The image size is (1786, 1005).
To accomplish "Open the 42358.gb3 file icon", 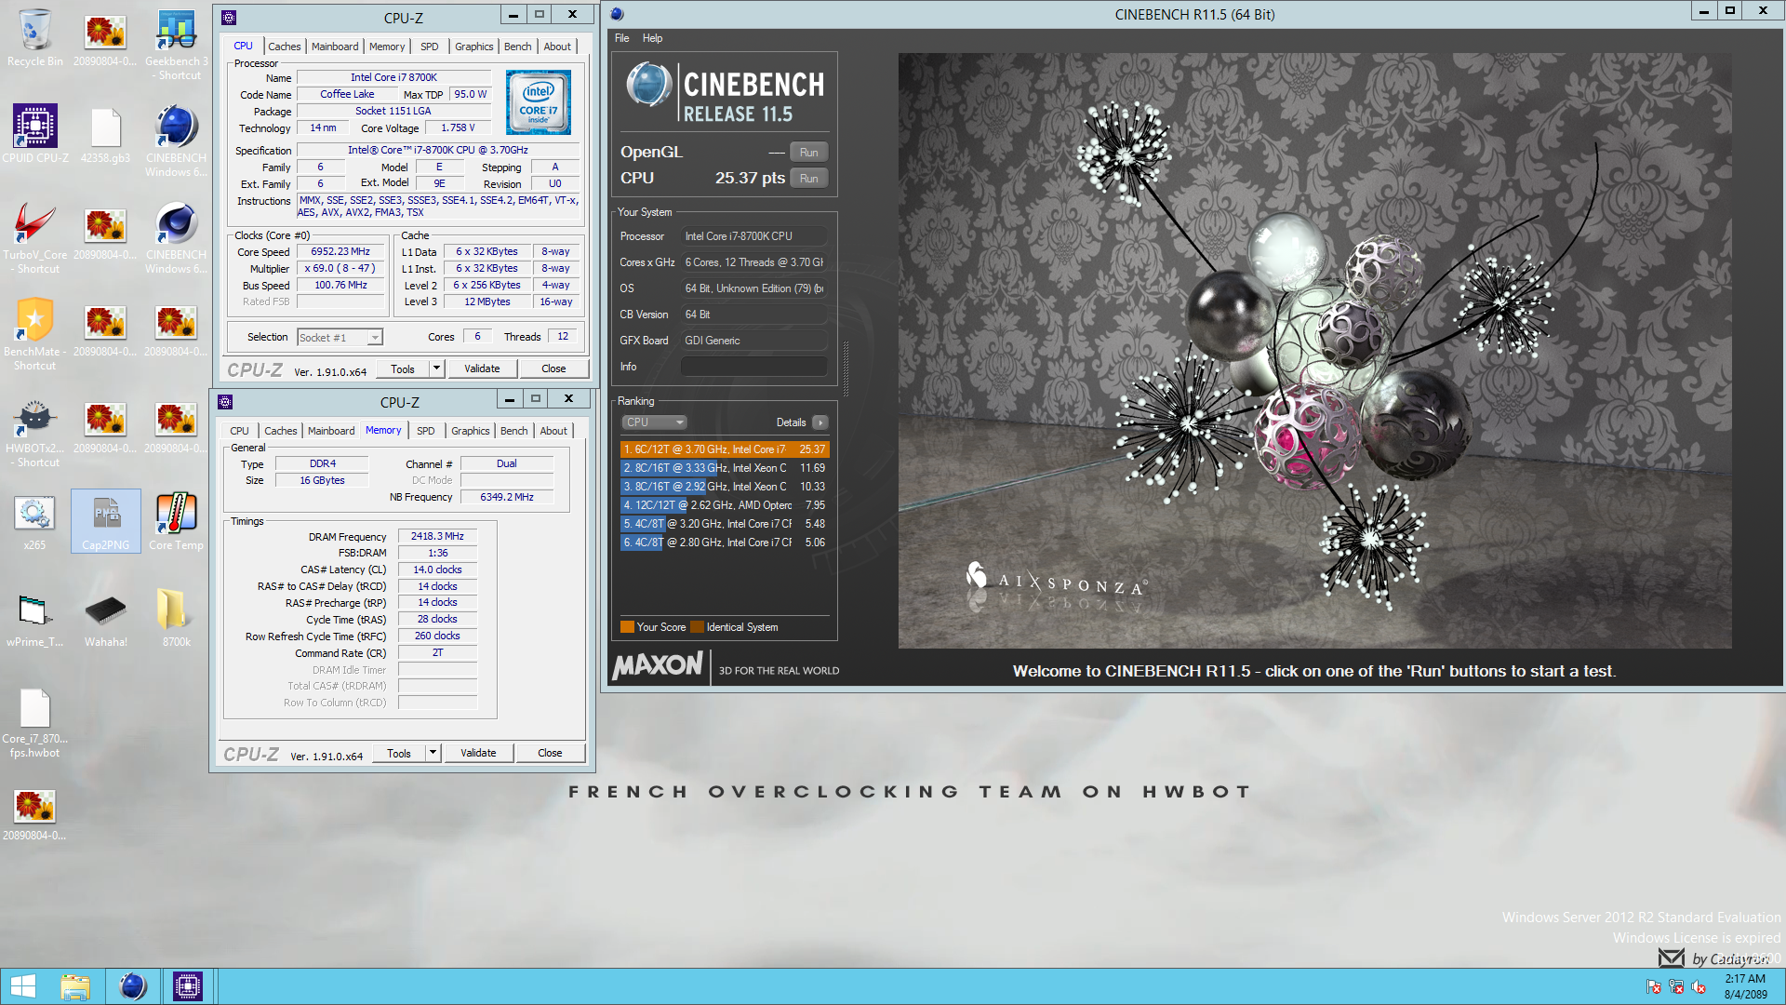I will point(105,135).
